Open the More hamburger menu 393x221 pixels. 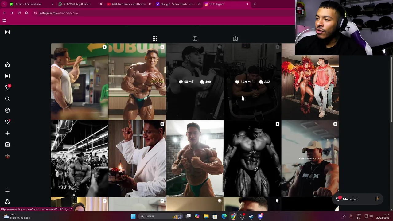7,190
